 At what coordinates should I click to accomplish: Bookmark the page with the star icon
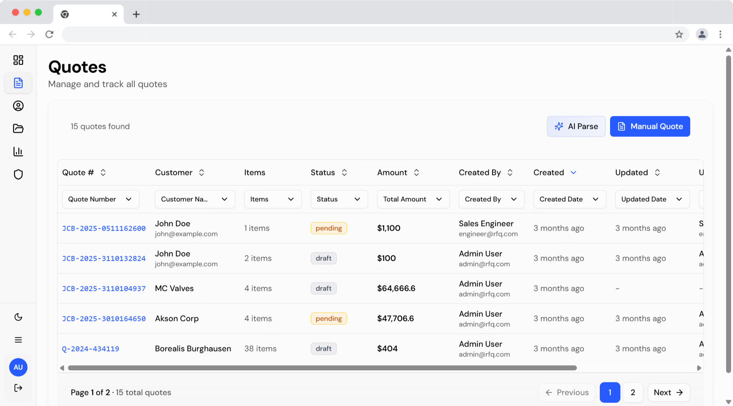pyautogui.click(x=679, y=34)
